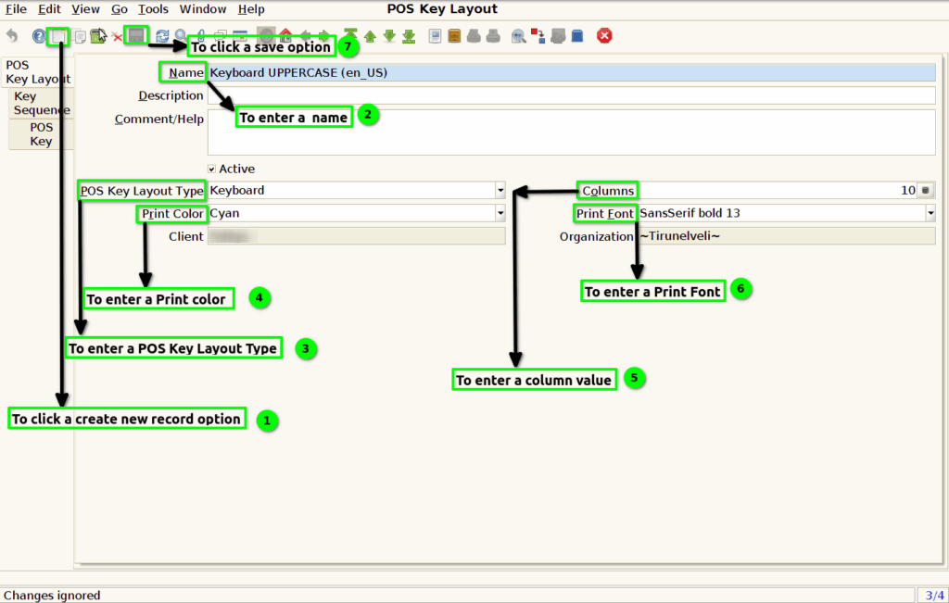949x603 pixels.
Task: Go to last record icon
Action: pyautogui.click(x=409, y=36)
